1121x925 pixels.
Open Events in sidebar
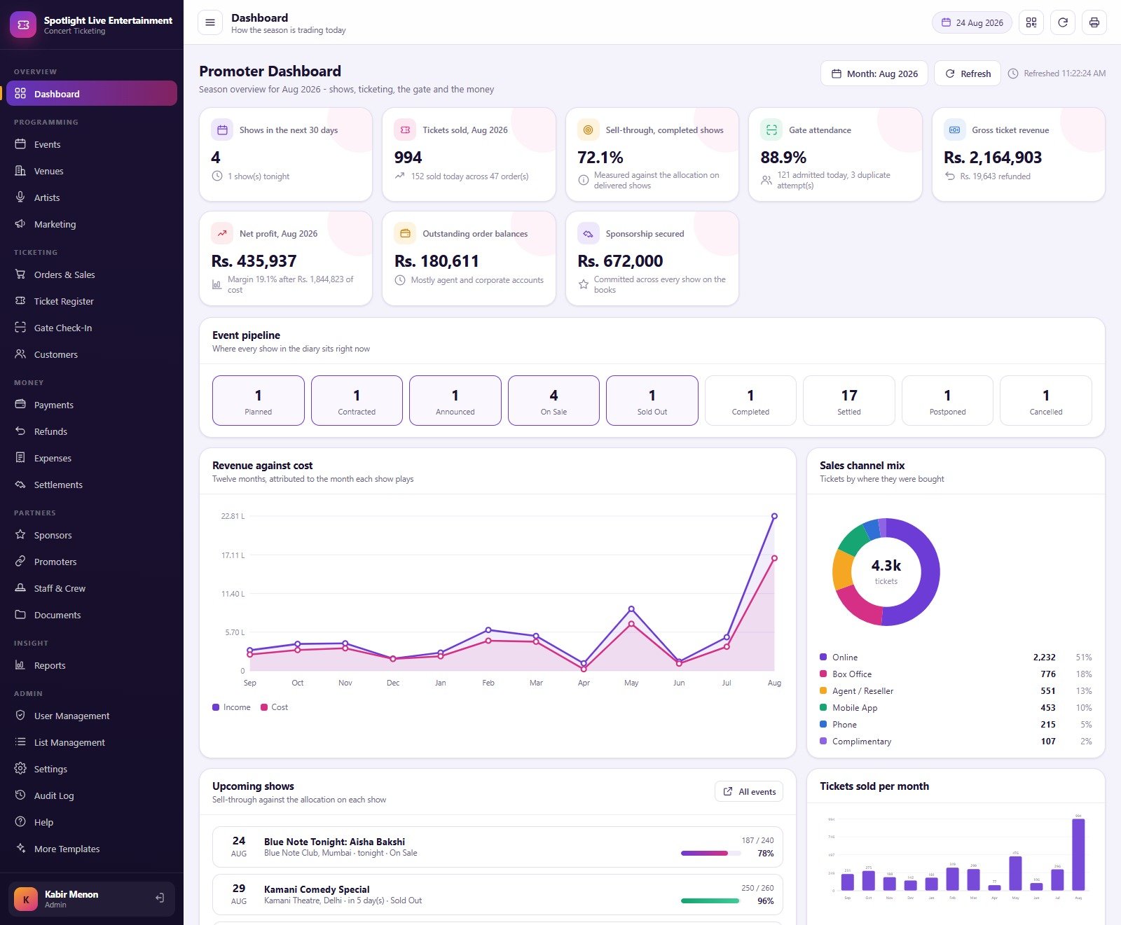pos(92,144)
